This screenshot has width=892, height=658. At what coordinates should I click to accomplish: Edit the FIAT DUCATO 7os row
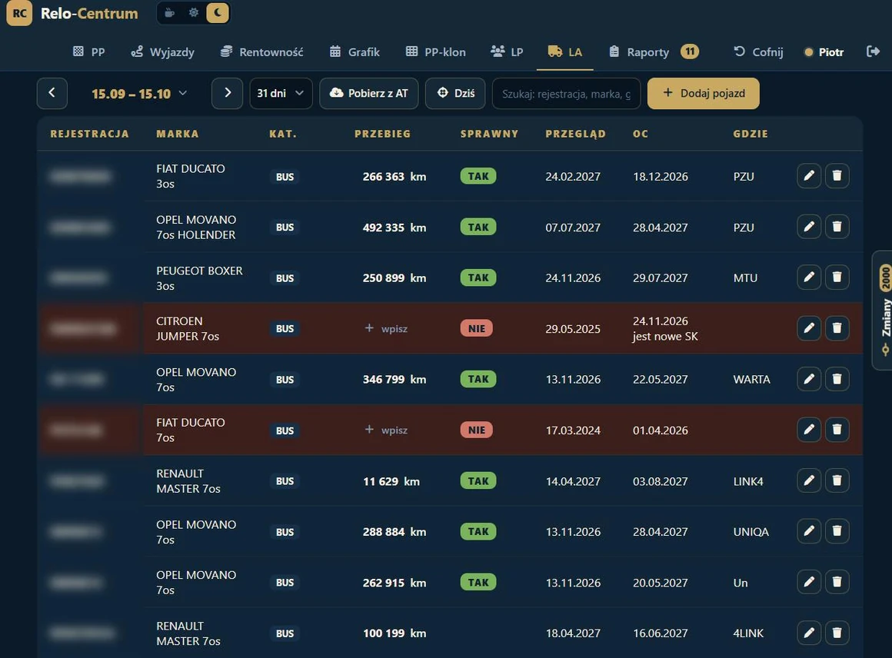[808, 430]
